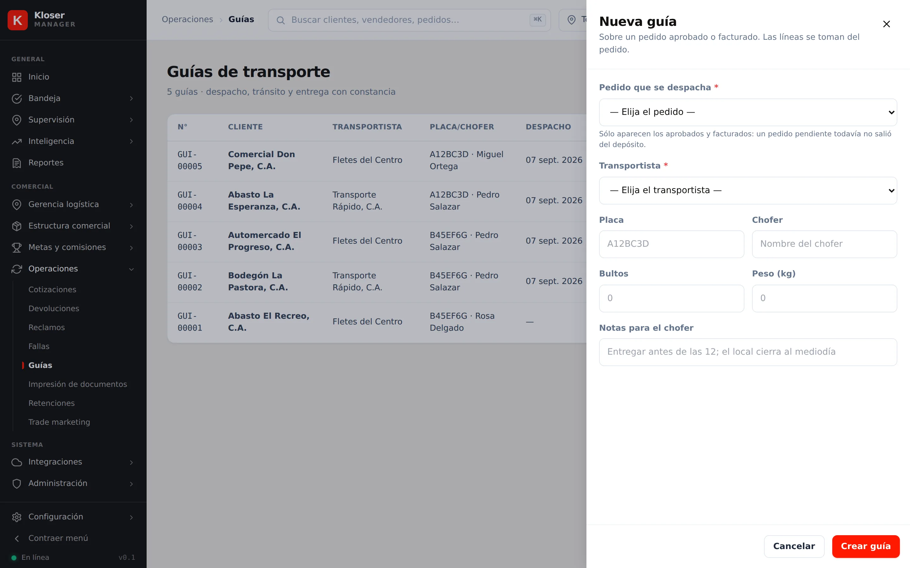
Task: Click the Bandeja check-circle icon
Action: (16, 98)
